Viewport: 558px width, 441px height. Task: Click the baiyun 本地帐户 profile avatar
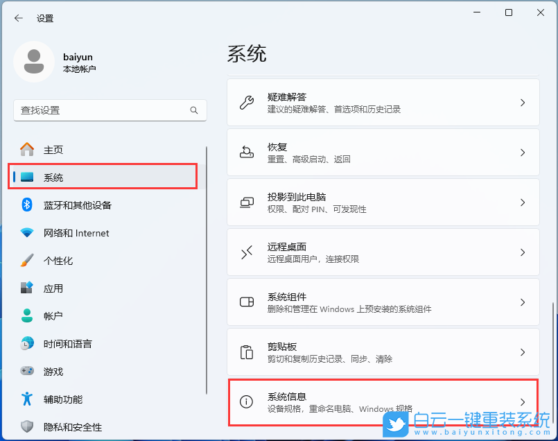tap(34, 62)
